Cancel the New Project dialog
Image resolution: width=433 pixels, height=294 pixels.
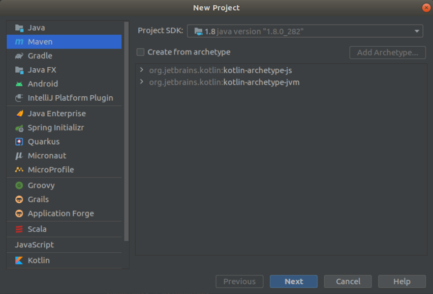(348, 281)
